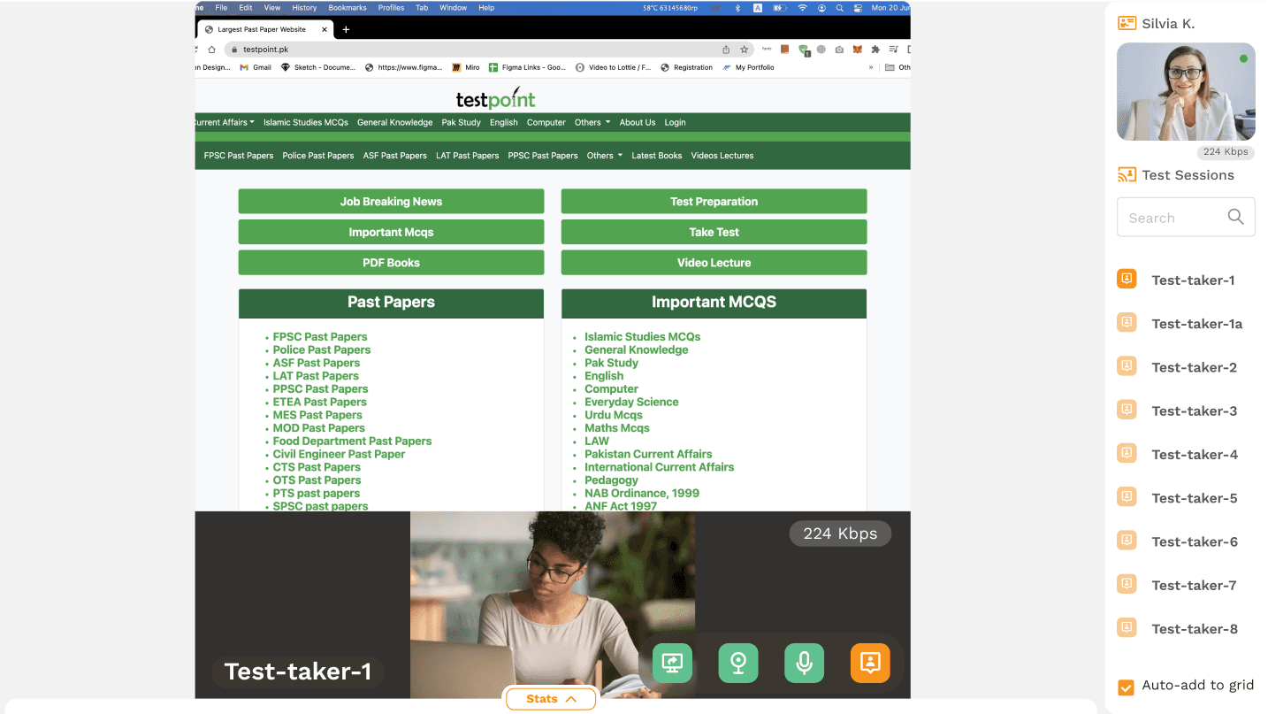Screen dimensions: 1268x714
Task: Open Control Center in the menu bar
Action: [858, 8]
